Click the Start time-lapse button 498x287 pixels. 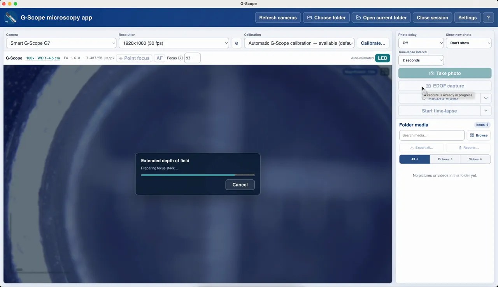[x=439, y=111]
